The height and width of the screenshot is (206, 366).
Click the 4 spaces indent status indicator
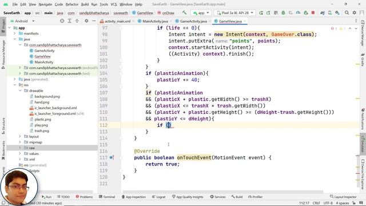point(342,203)
